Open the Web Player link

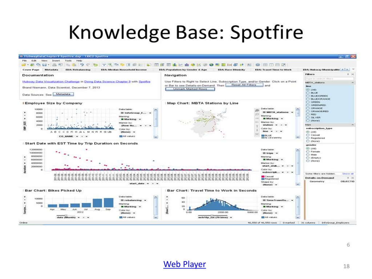[185, 264]
